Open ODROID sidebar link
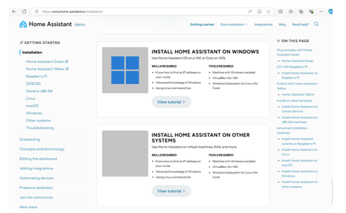Viewport: 346px width, 213px height. tap(33, 84)
